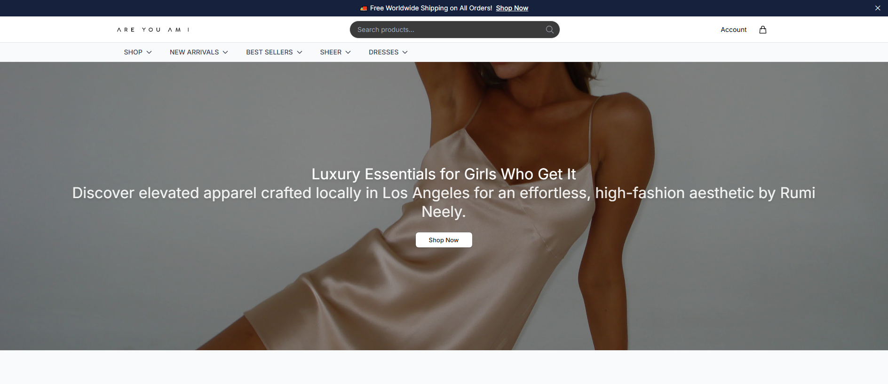
Task: Focus the Search products field
Action: point(454,30)
